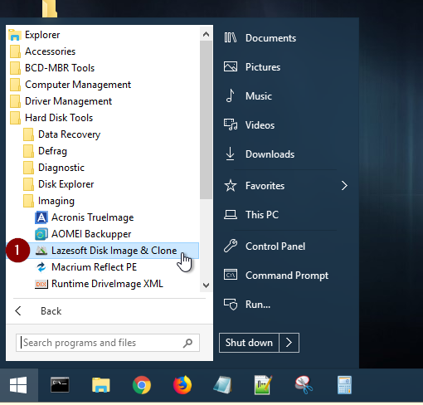Open Macrium Reflect PE

[x=103, y=267]
